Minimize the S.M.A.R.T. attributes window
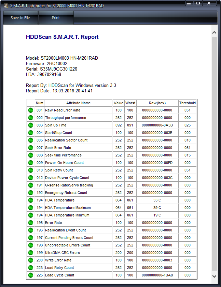Screen dimensions: 221x287 tap(189, 3)
